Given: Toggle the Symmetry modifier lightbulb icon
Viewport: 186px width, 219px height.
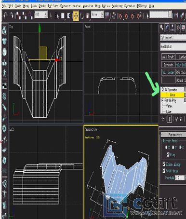Looking at the screenshot, I should click(163, 89).
